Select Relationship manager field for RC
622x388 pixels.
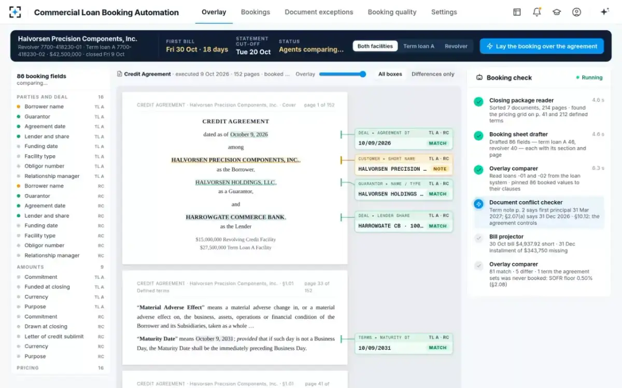[x=60, y=256]
